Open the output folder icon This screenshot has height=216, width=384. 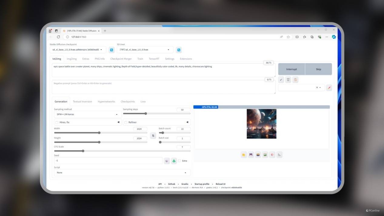[x=244, y=155]
